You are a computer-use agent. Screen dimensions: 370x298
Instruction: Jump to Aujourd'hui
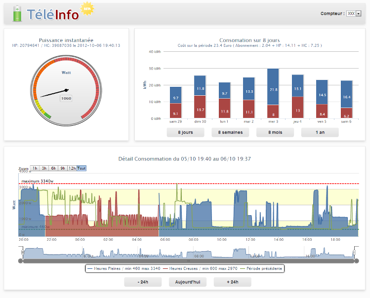pos(187,282)
